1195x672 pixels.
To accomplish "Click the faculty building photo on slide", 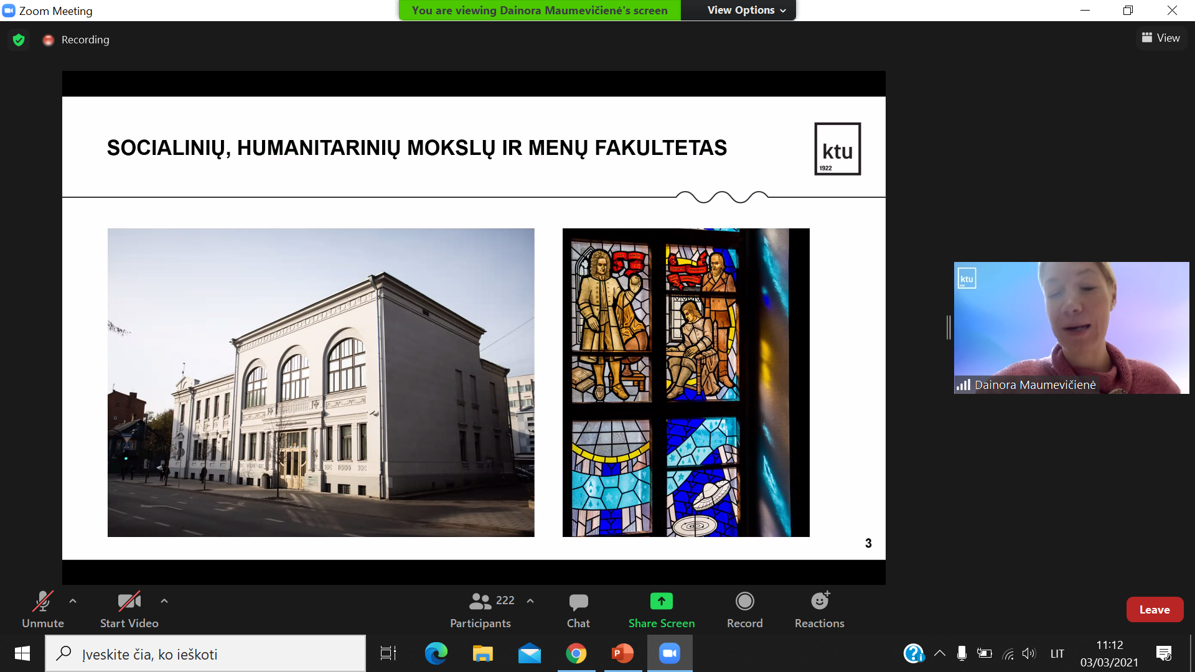I will coord(321,383).
